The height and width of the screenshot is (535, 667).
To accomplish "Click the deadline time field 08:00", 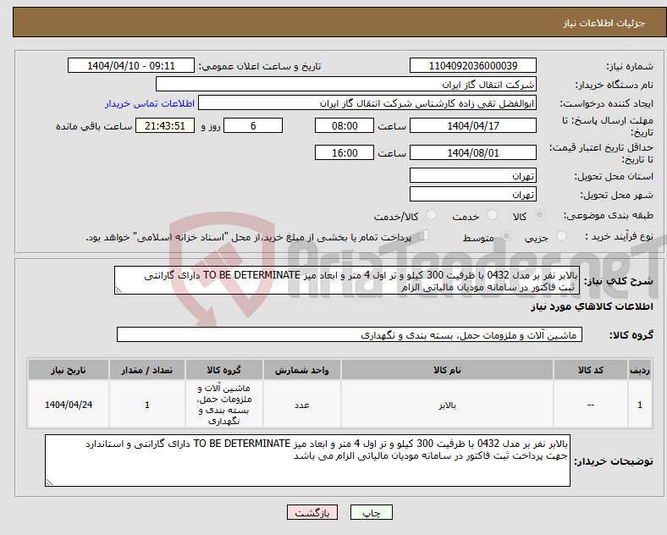I will [345, 125].
